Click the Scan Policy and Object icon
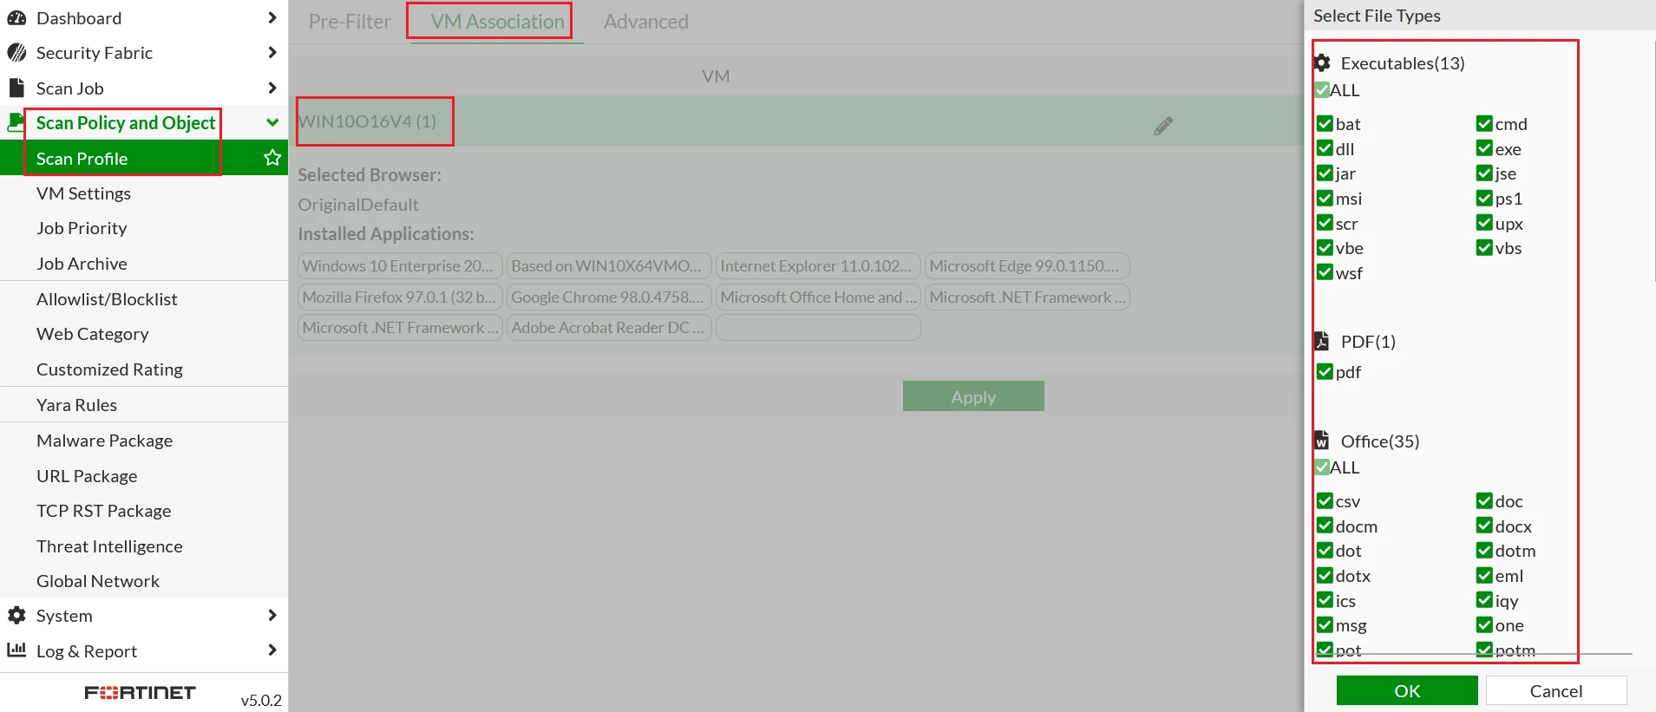Image resolution: width=1656 pixels, height=712 pixels. [15, 123]
